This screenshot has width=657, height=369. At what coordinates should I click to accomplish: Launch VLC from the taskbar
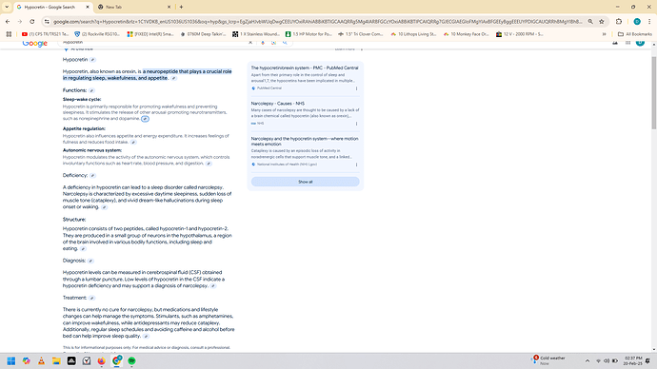point(41,360)
